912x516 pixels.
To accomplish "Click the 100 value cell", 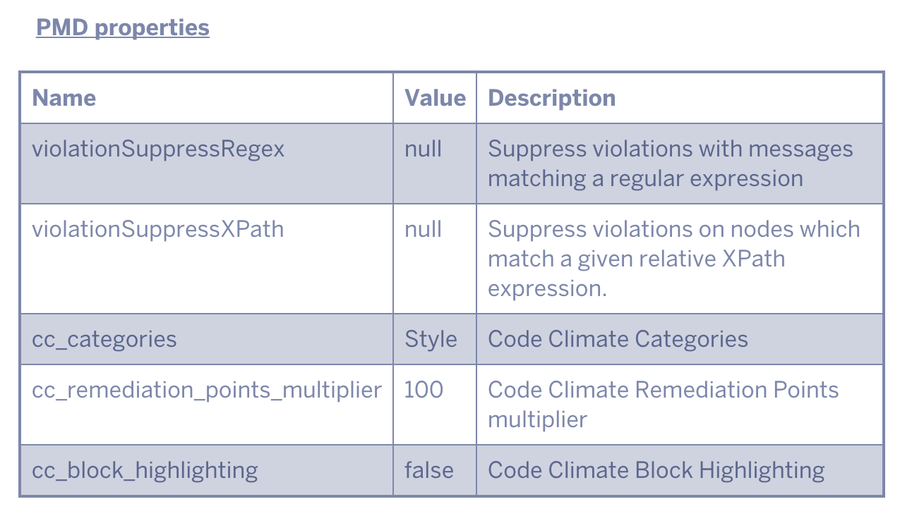I will pos(424,391).
